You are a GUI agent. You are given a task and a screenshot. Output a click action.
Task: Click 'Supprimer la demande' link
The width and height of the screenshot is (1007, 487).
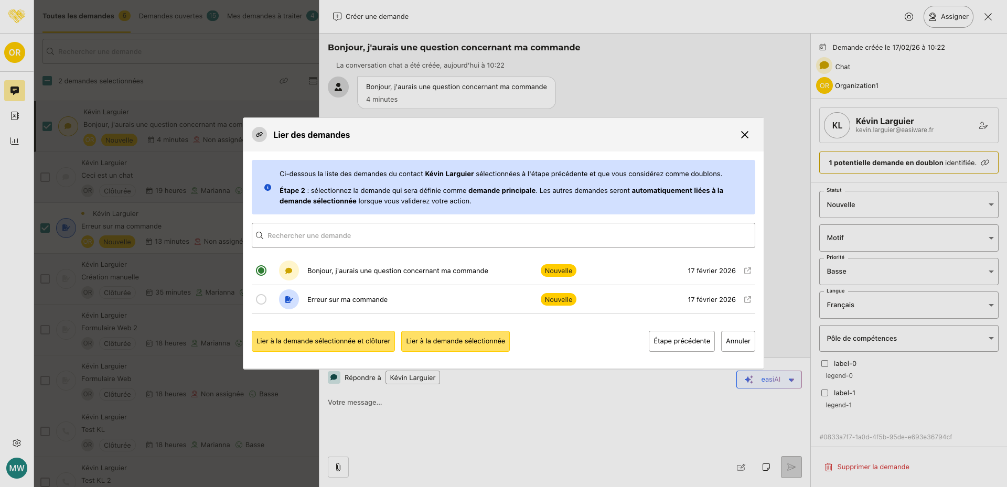coord(873,467)
